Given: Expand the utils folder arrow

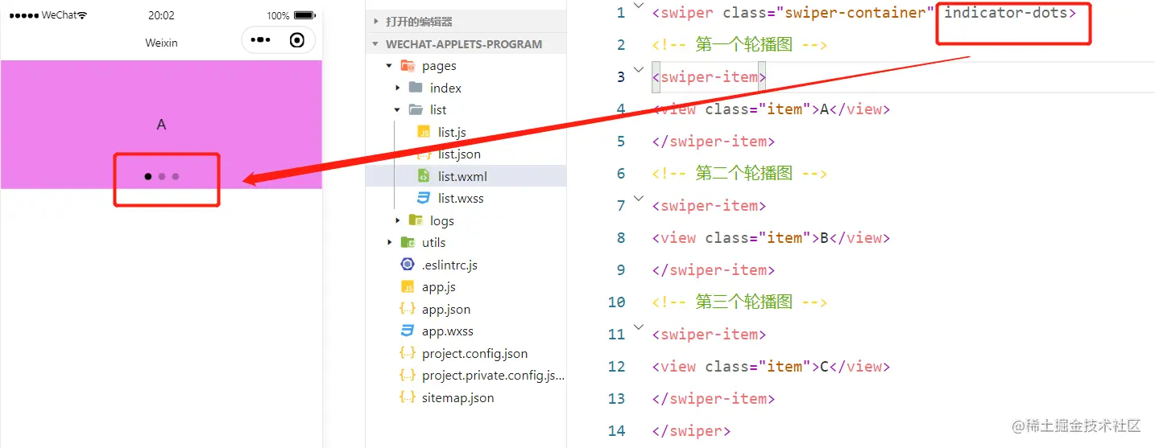Looking at the screenshot, I should [x=390, y=242].
